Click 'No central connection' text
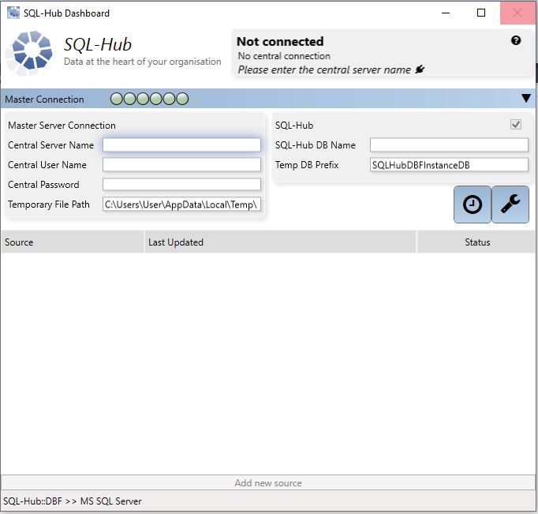The image size is (538, 514). click(x=284, y=55)
